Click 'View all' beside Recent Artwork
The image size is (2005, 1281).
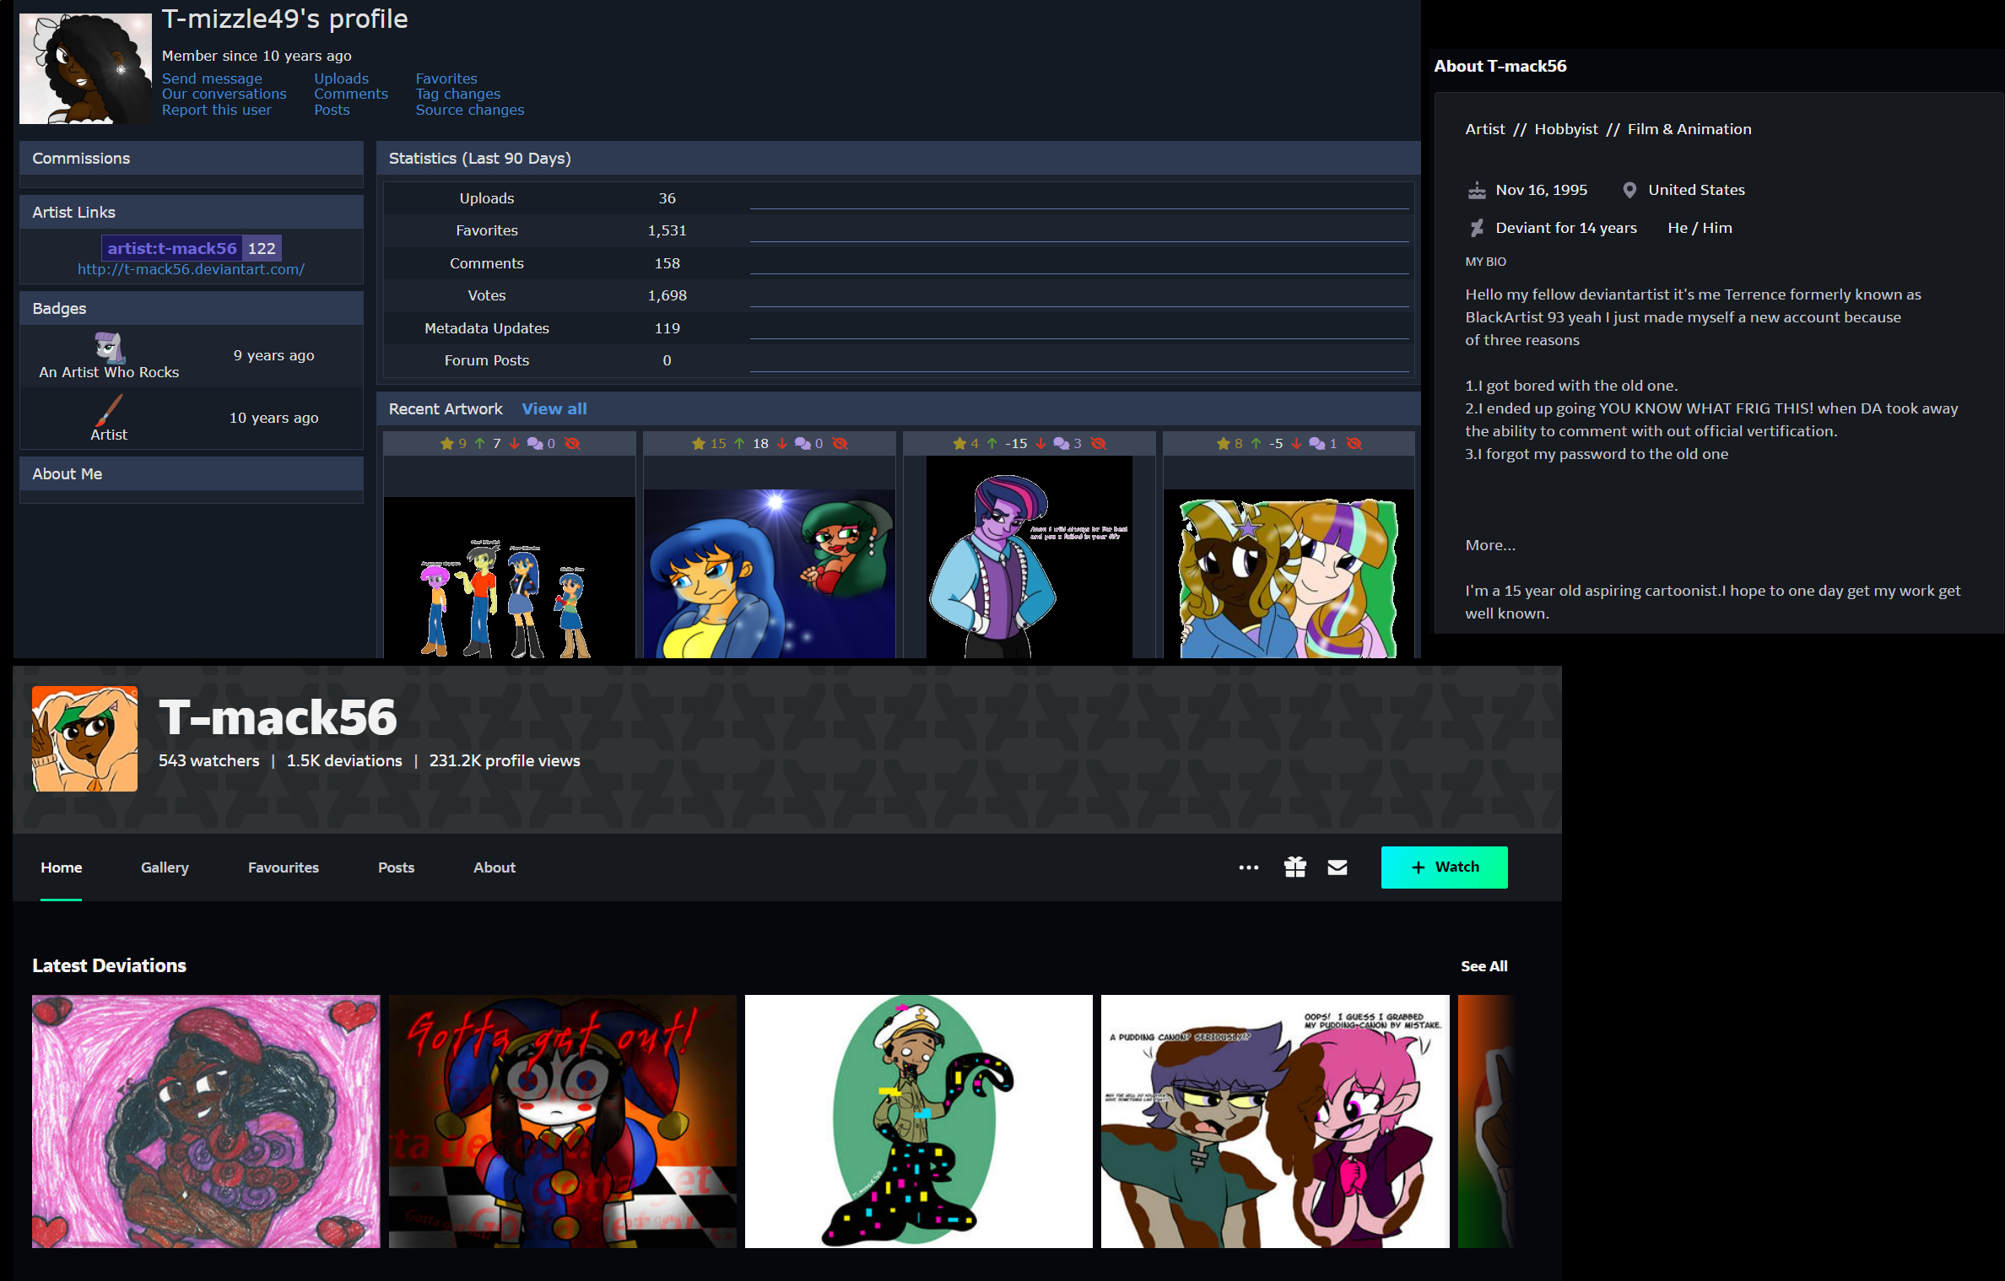pyautogui.click(x=554, y=409)
